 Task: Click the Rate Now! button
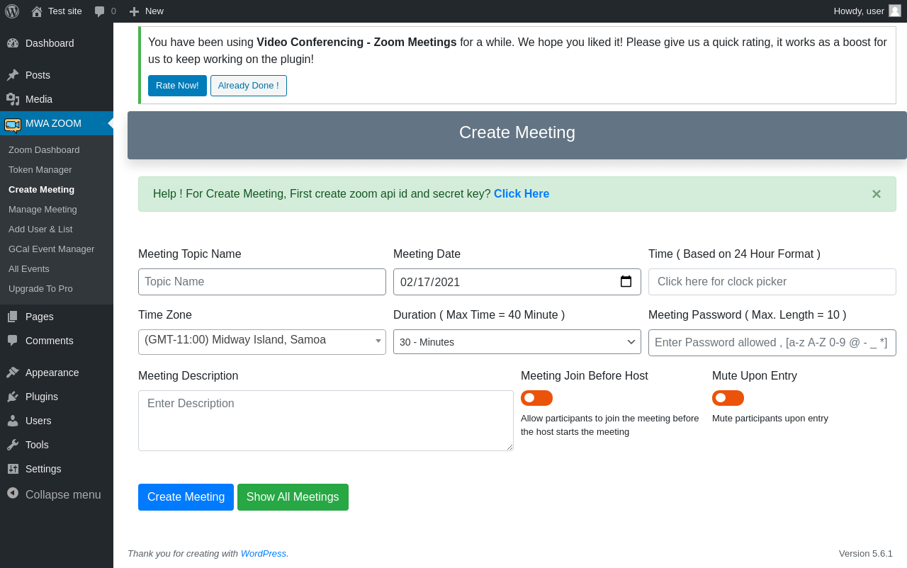(177, 86)
